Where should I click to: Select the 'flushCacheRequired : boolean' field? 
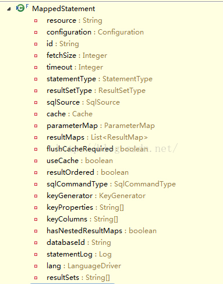click(x=97, y=149)
